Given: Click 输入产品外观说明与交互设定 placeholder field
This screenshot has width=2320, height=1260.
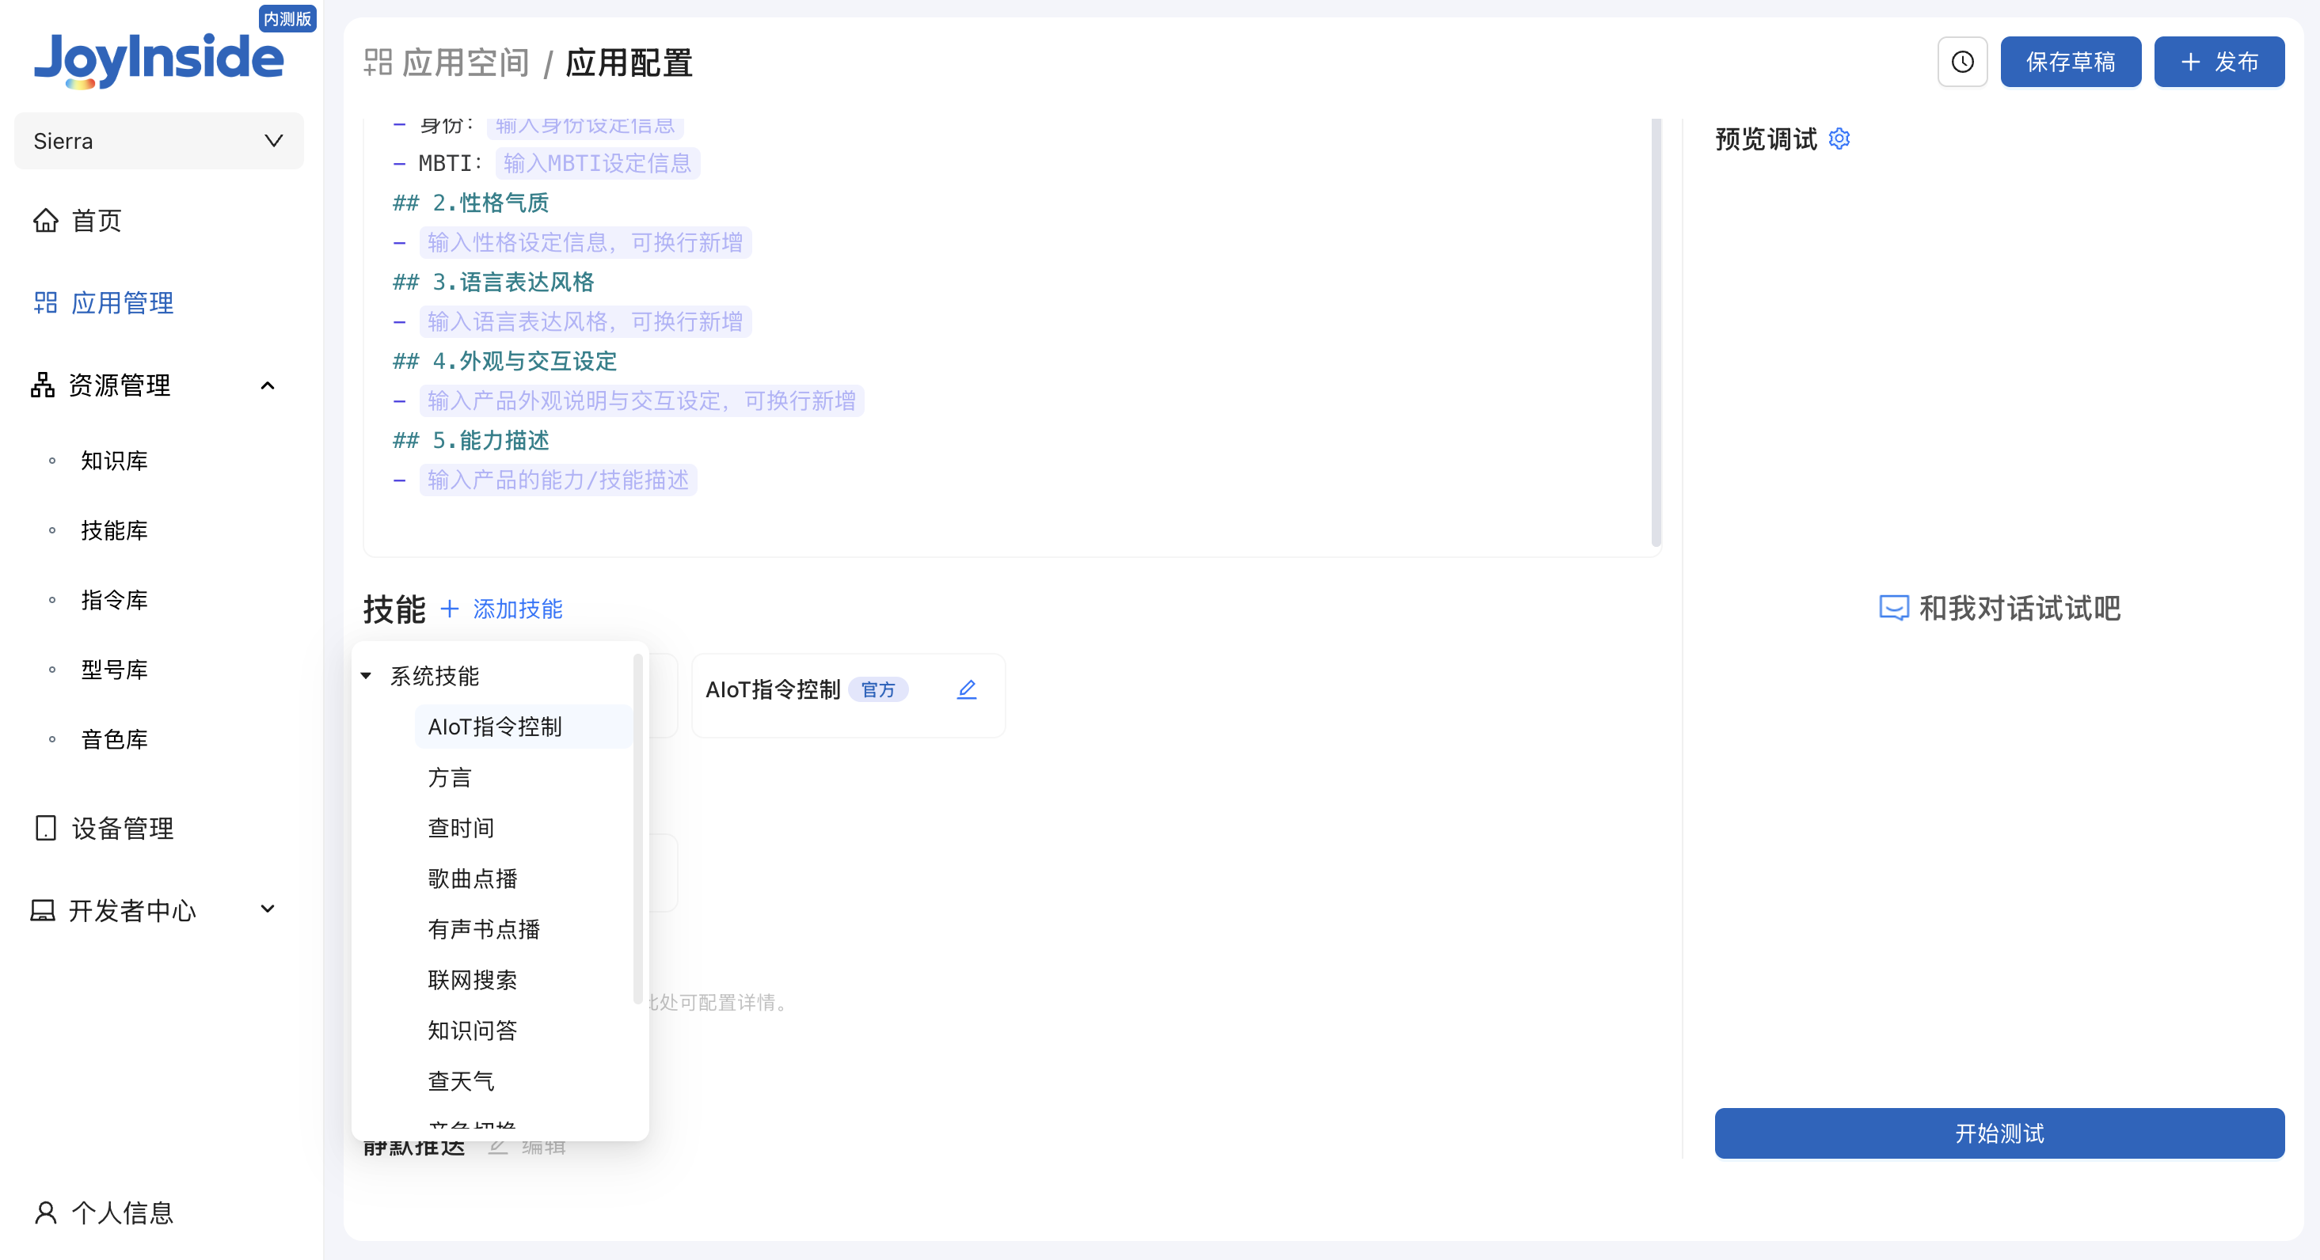Looking at the screenshot, I should coord(641,400).
